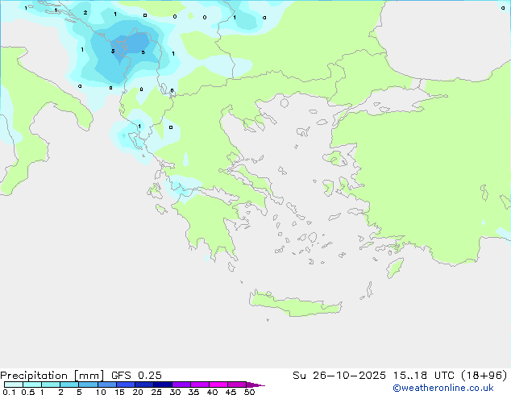Click the "15..18 UTC" time text
This screenshot has height=395, width=511.
pyautogui.click(x=423, y=376)
